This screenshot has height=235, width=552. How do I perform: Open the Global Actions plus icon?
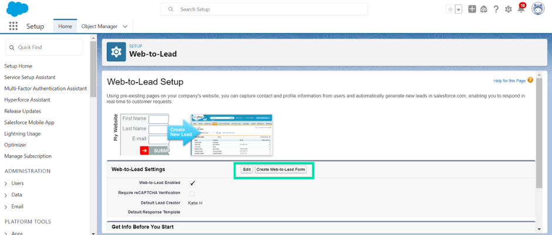(472, 9)
